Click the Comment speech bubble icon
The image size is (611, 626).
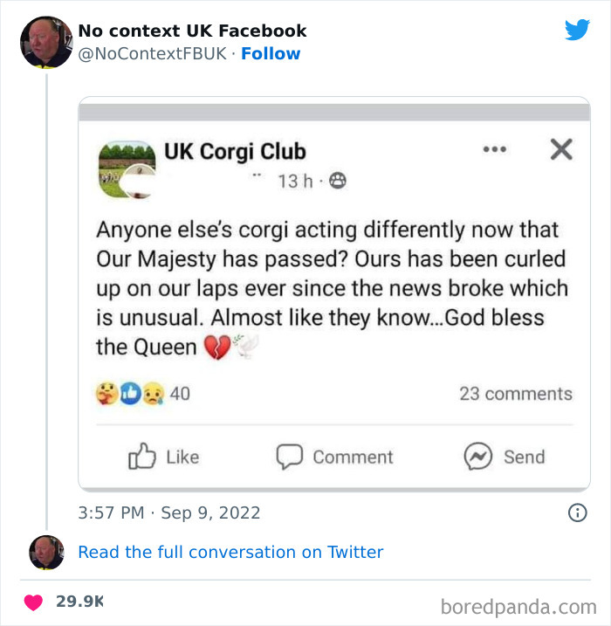click(289, 457)
